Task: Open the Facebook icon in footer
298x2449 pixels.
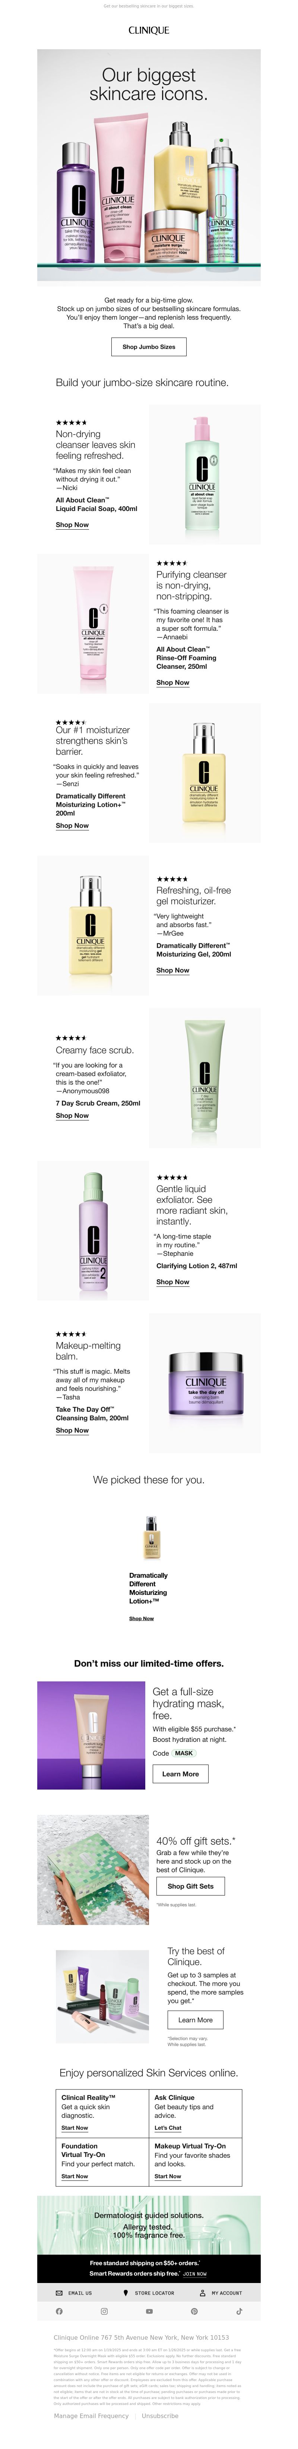Action: pos(59,2311)
